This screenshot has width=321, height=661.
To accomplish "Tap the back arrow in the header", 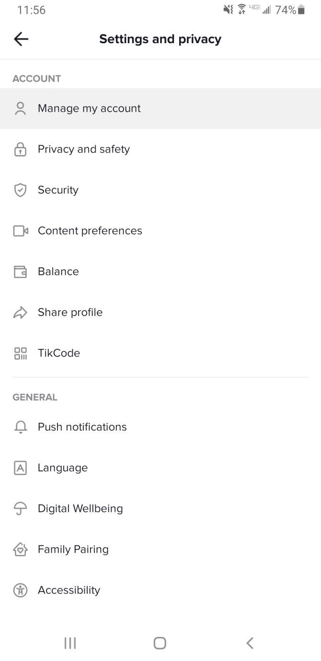I will click(21, 39).
